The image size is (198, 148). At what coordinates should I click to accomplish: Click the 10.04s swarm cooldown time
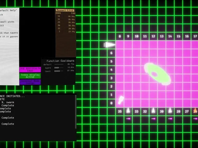(71, 68)
